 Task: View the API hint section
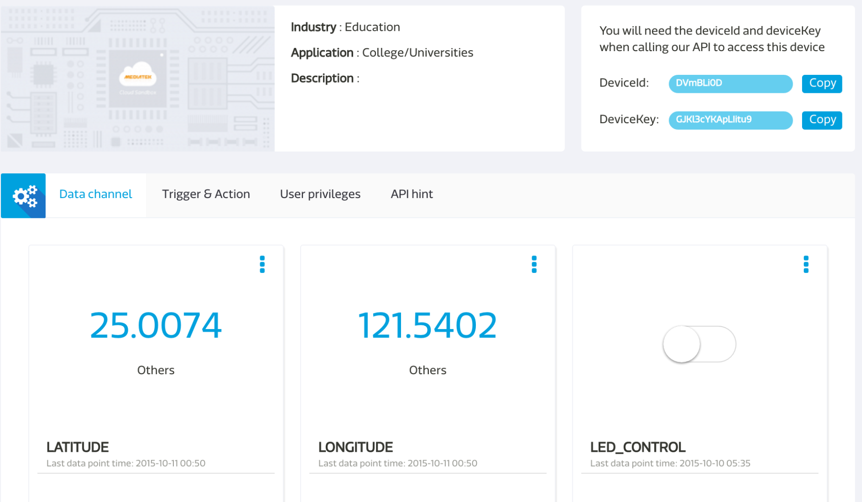(x=411, y=194)
